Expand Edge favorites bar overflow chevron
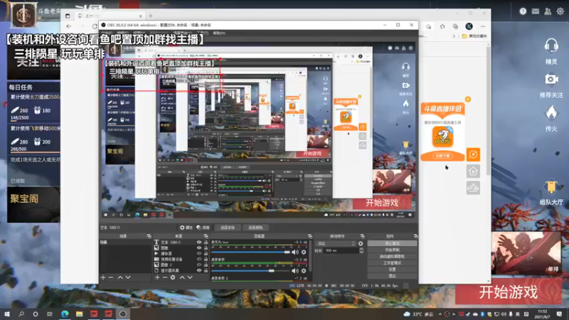Image resolution: width=569 pixels, height=320 pixels. coord(454,36)
